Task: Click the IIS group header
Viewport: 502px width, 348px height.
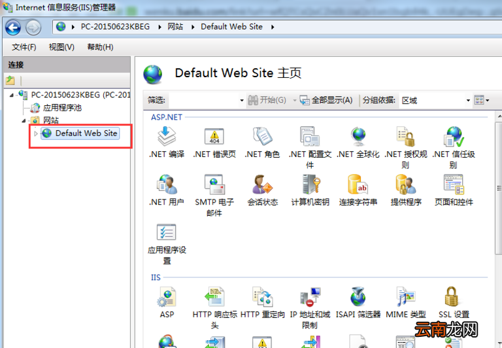Action: (x=156, y=277)
